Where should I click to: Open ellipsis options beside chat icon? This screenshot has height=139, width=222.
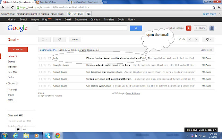(x=25, y=129)
